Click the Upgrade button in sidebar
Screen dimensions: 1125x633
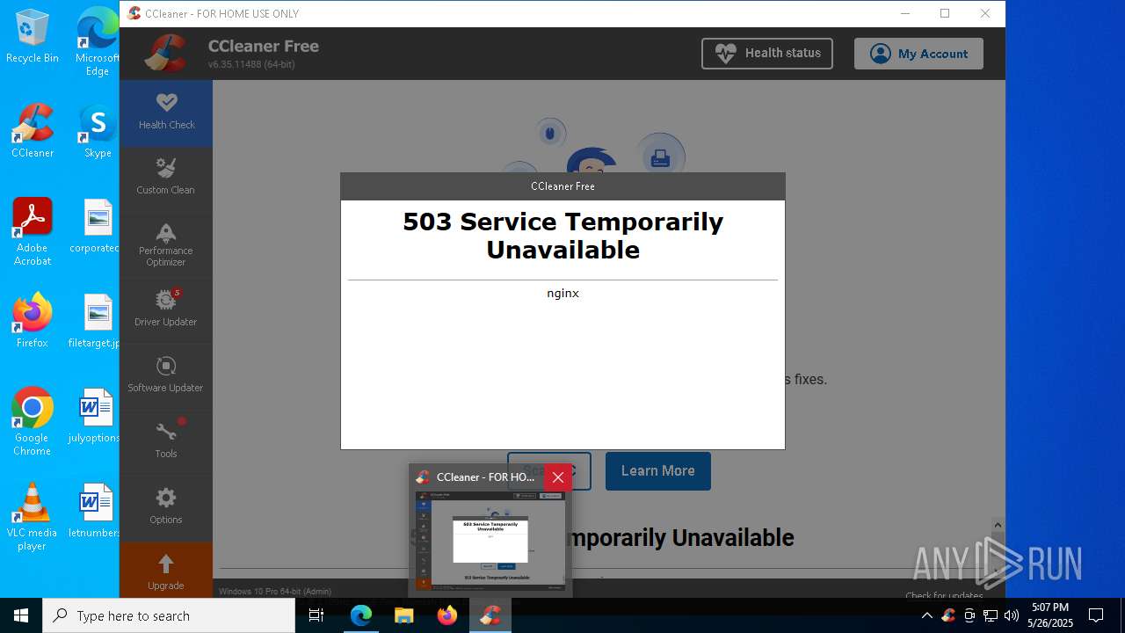pos(166,571)
